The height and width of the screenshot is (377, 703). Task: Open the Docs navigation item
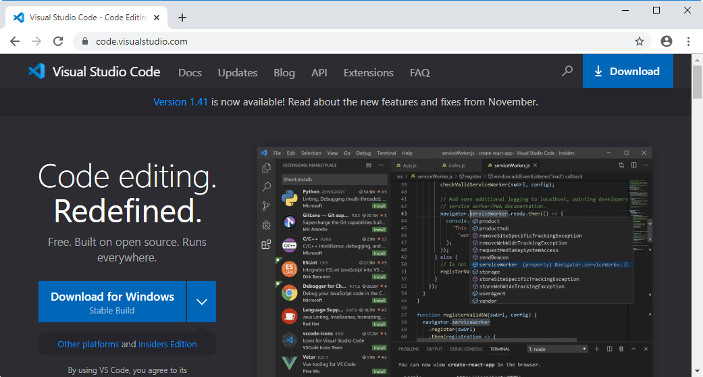point(190,73)
